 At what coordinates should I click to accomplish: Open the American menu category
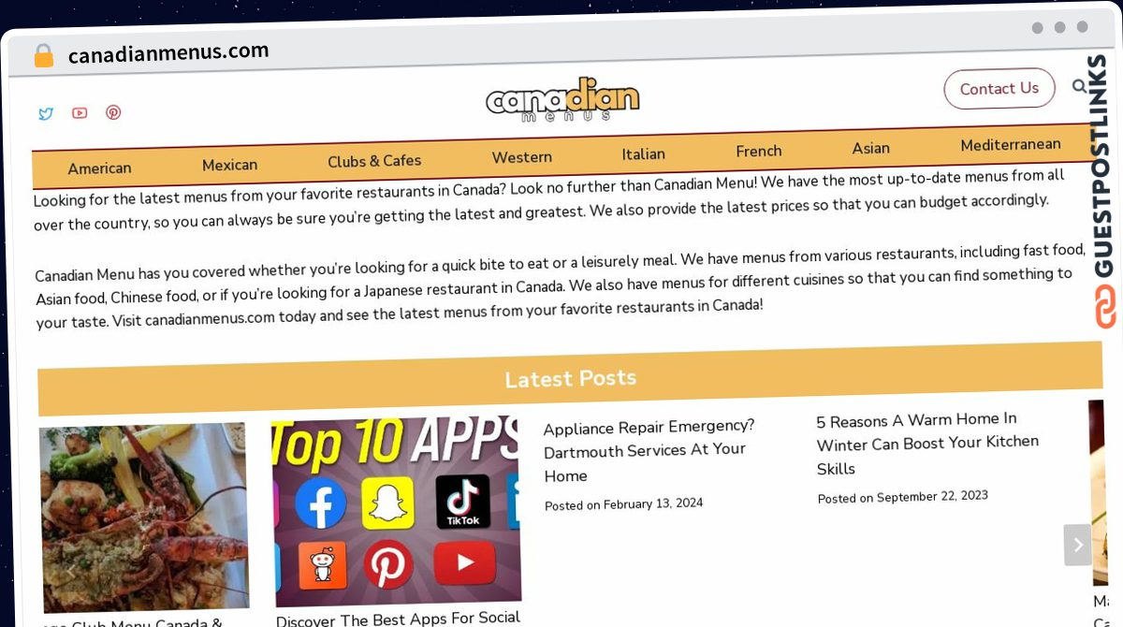point(99,168)
